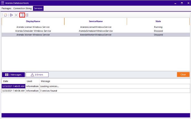Click Information level of the 7:40:06 entry
This screenshot has height=119, width=191.
tap(32, 91)
